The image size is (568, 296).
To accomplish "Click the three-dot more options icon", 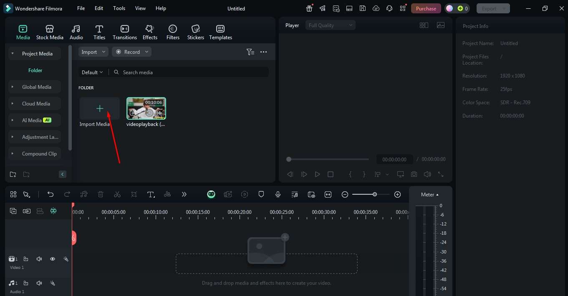I will [263, 52].
